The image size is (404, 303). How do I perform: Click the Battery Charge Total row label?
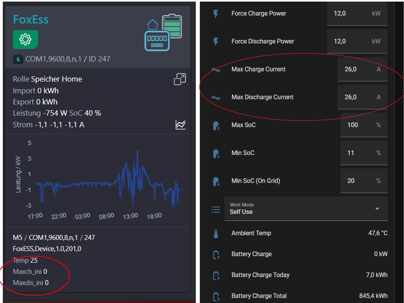pyautogui.click(x=259, y=296)
